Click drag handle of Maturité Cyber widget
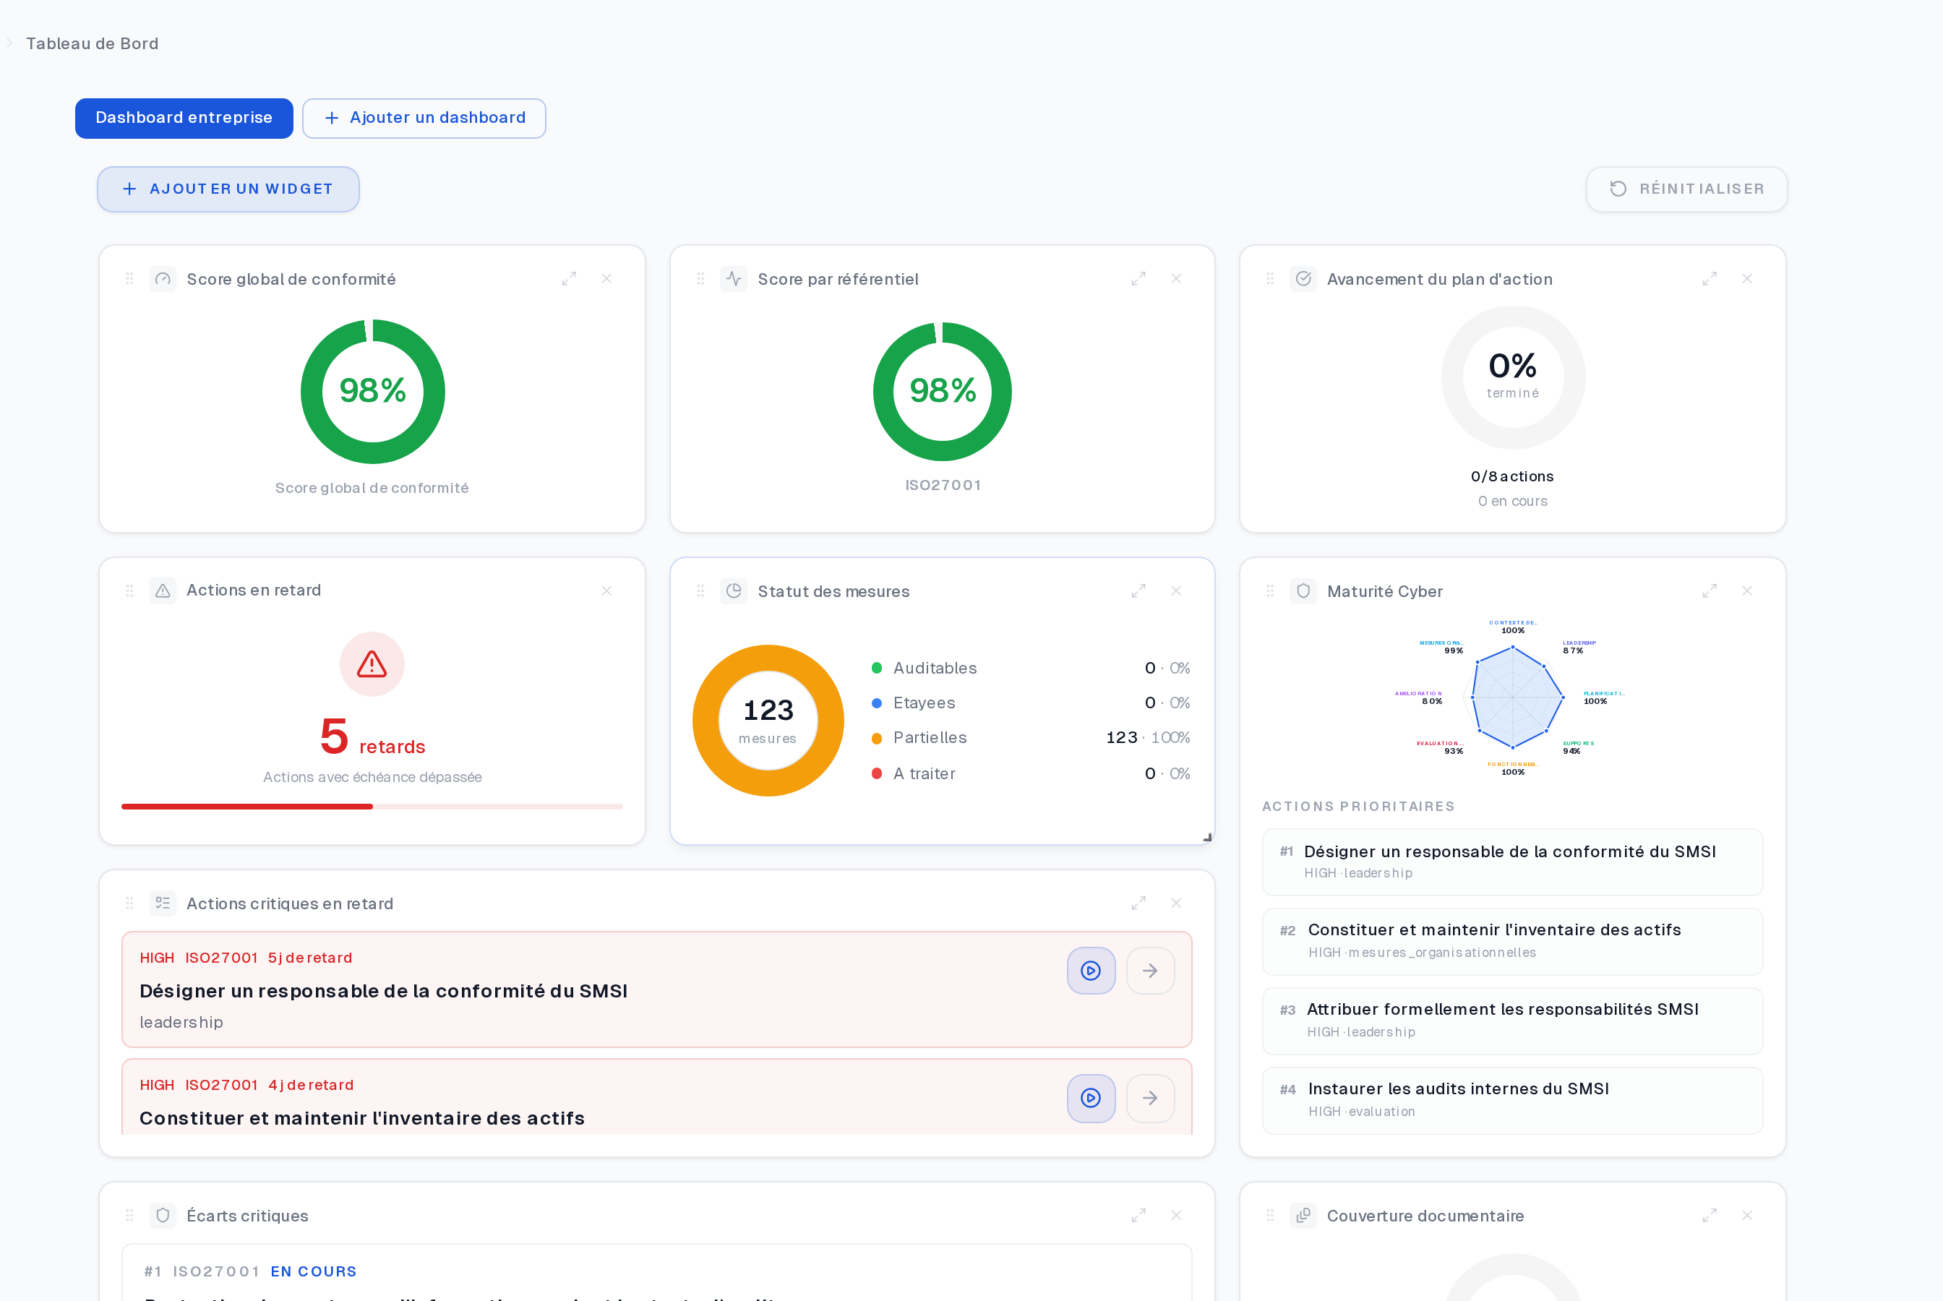Screen dimensions: 1943x1301 pos(1270,591)
